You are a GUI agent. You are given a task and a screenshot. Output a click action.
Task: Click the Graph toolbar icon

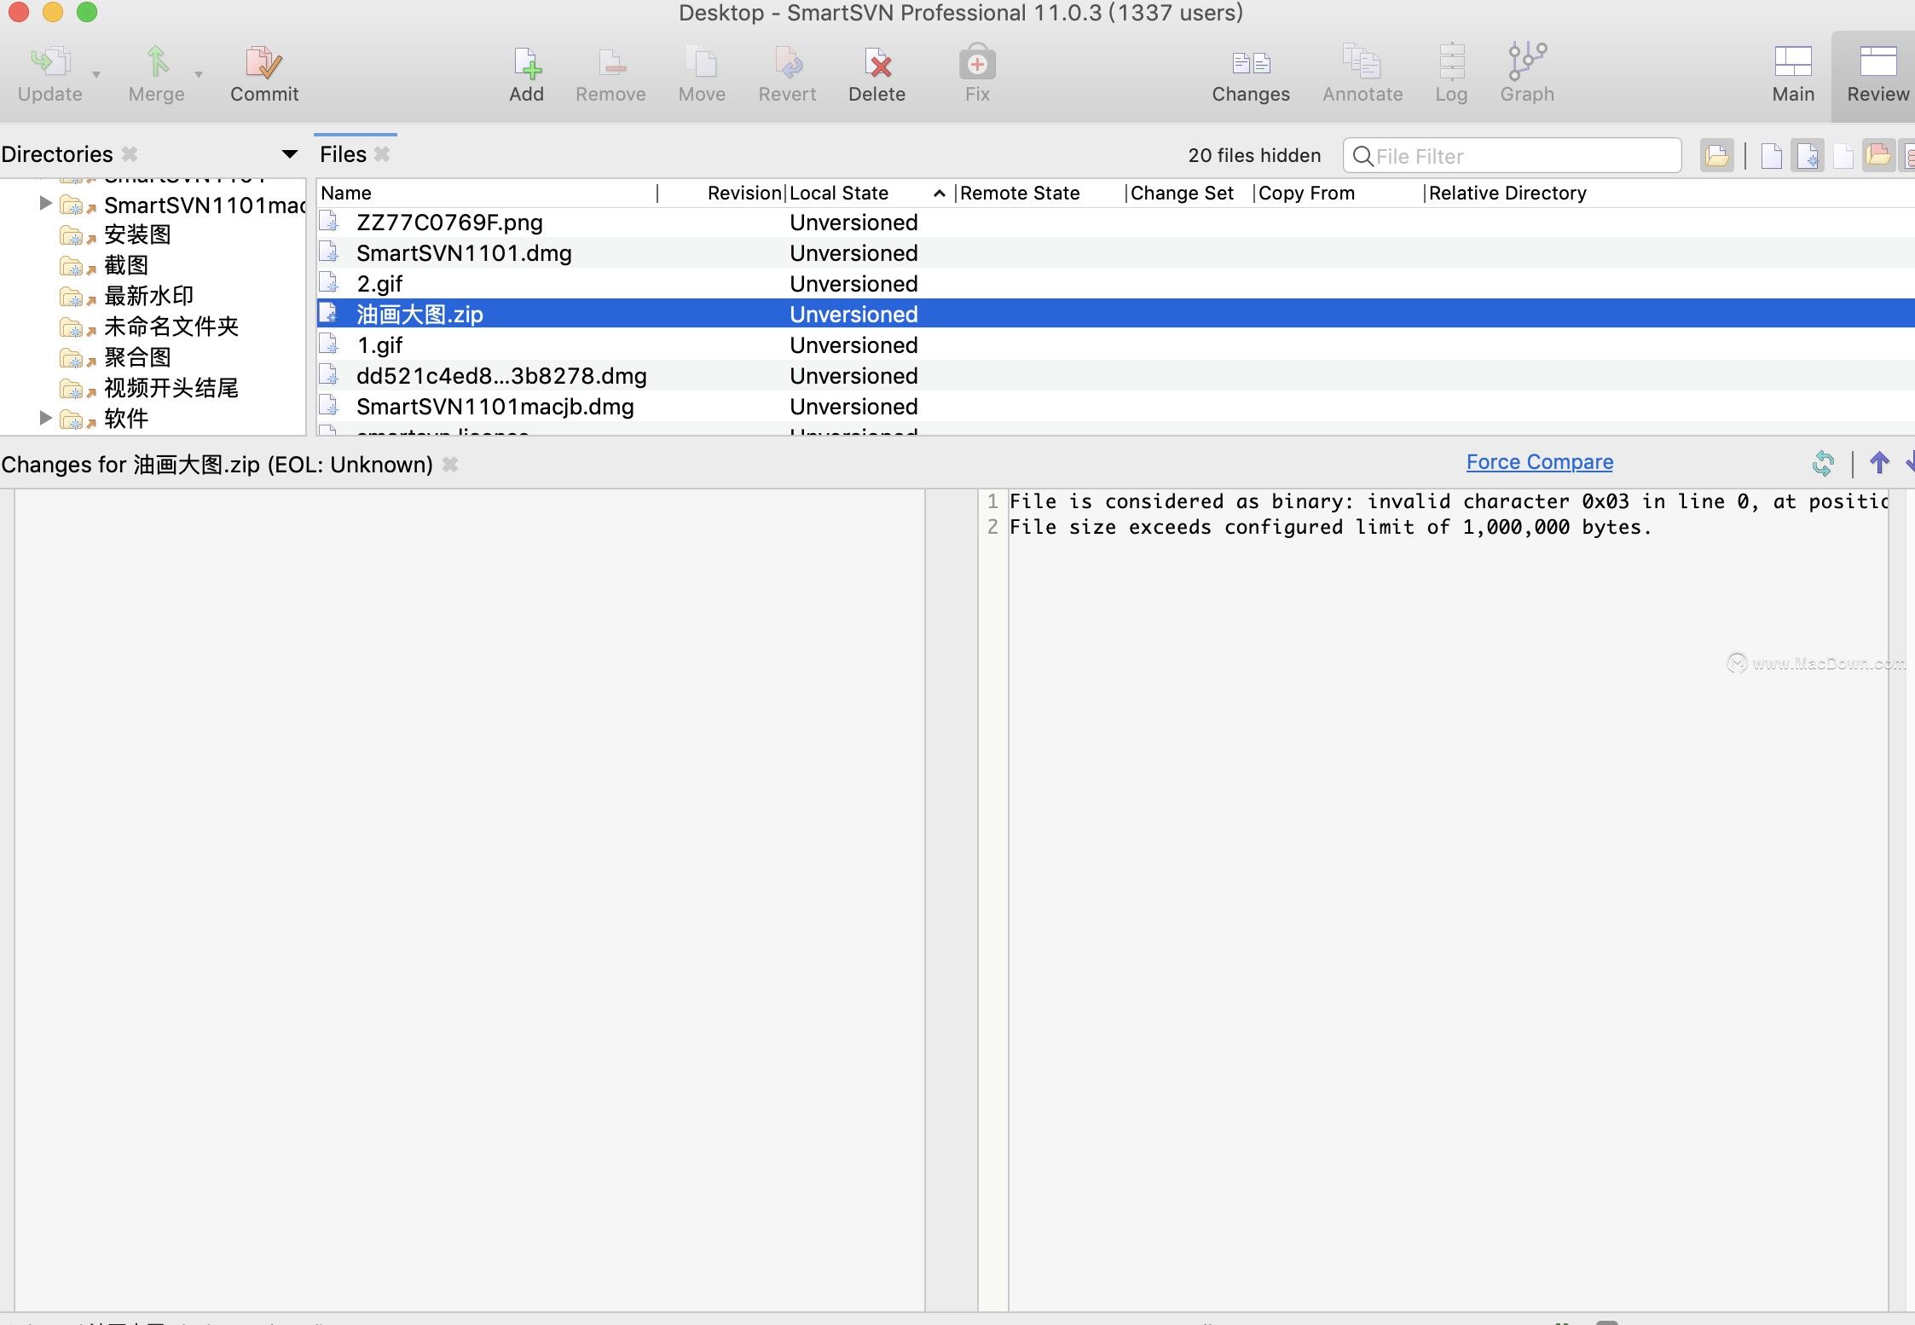(x=1526, y=62)
